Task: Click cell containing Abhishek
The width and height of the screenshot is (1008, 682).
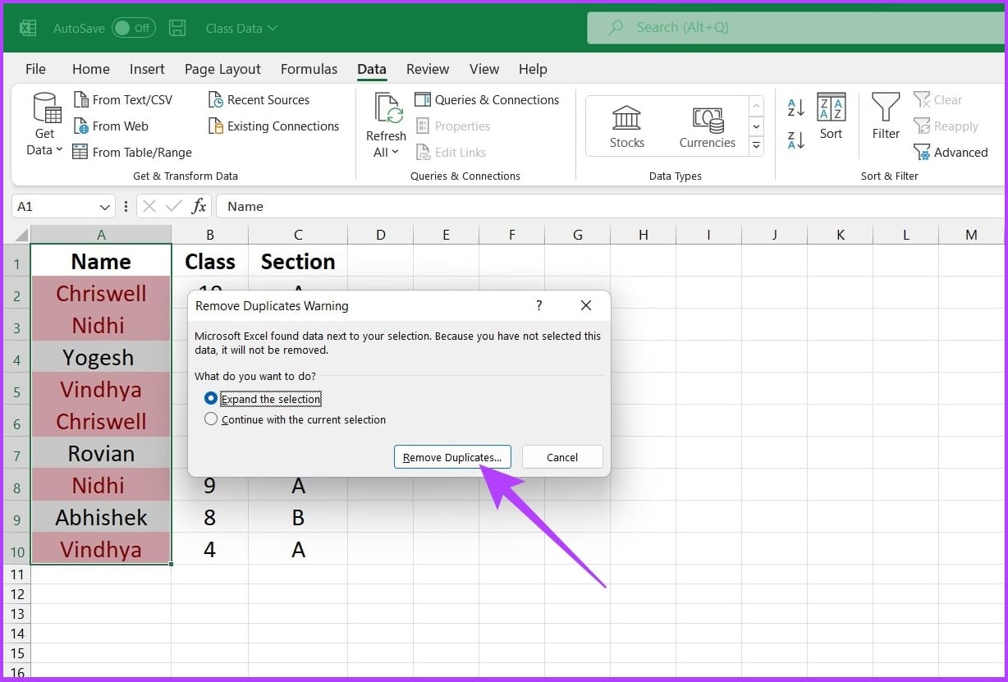Action: click(101, 517)
